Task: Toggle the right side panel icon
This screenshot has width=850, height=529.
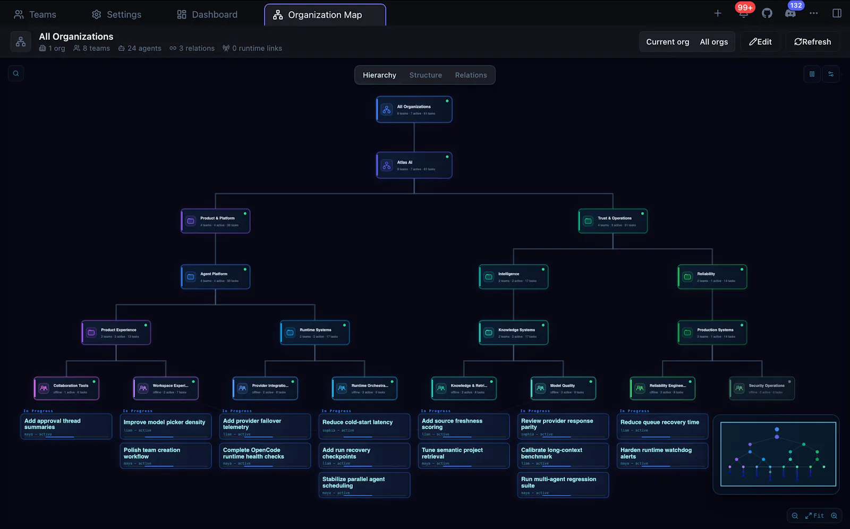Action: click(x=837, y=13)
